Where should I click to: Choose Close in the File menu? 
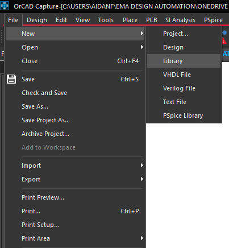click(x=75, y=61)
